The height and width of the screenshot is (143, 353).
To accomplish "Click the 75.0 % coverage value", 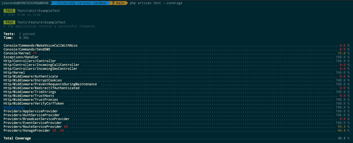I will (344, 53).
